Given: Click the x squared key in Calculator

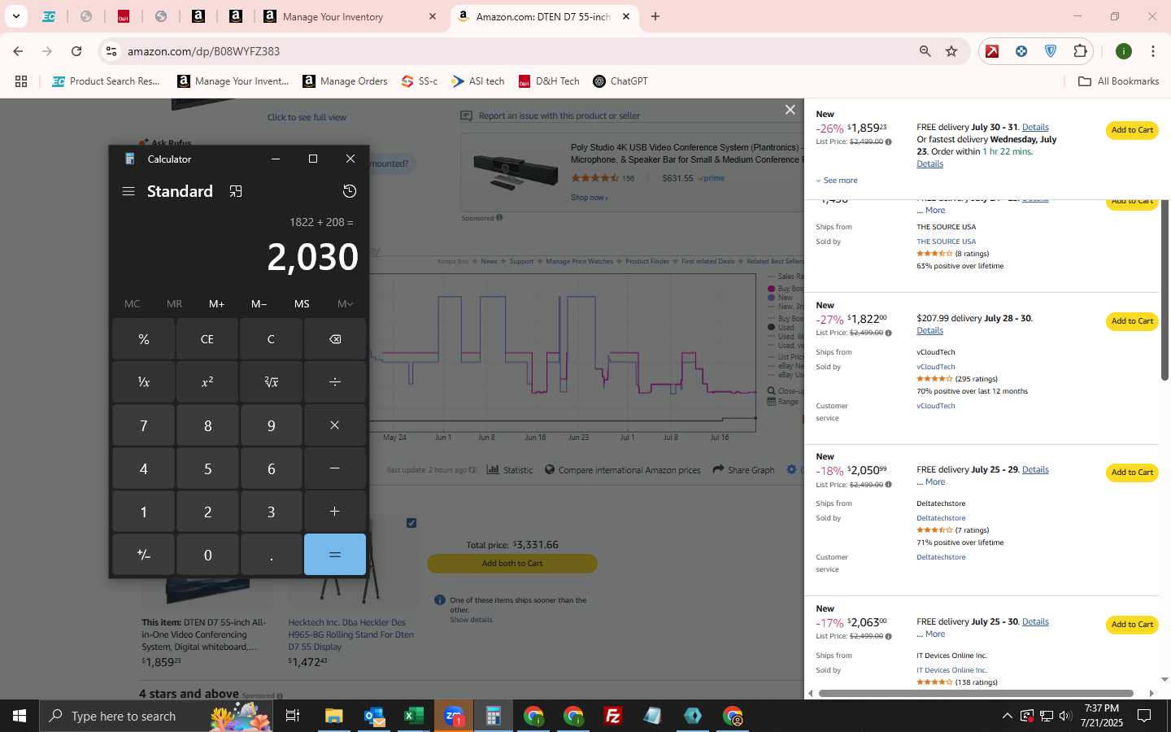Looking at the screenshot, I should pyautogui.click(x=207, y=381).
